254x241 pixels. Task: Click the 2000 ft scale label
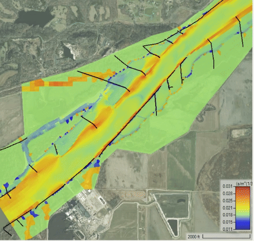tap(194, 237)
